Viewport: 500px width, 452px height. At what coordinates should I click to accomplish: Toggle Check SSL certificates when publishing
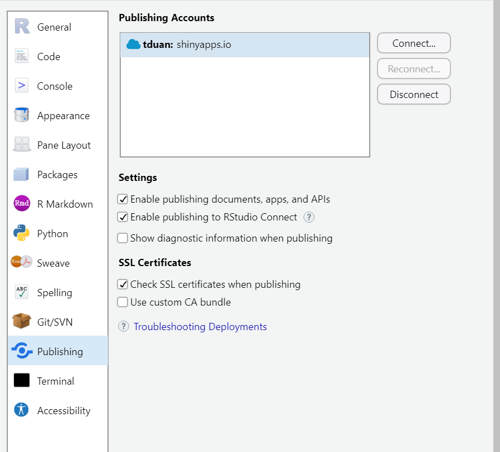[123, 284]
